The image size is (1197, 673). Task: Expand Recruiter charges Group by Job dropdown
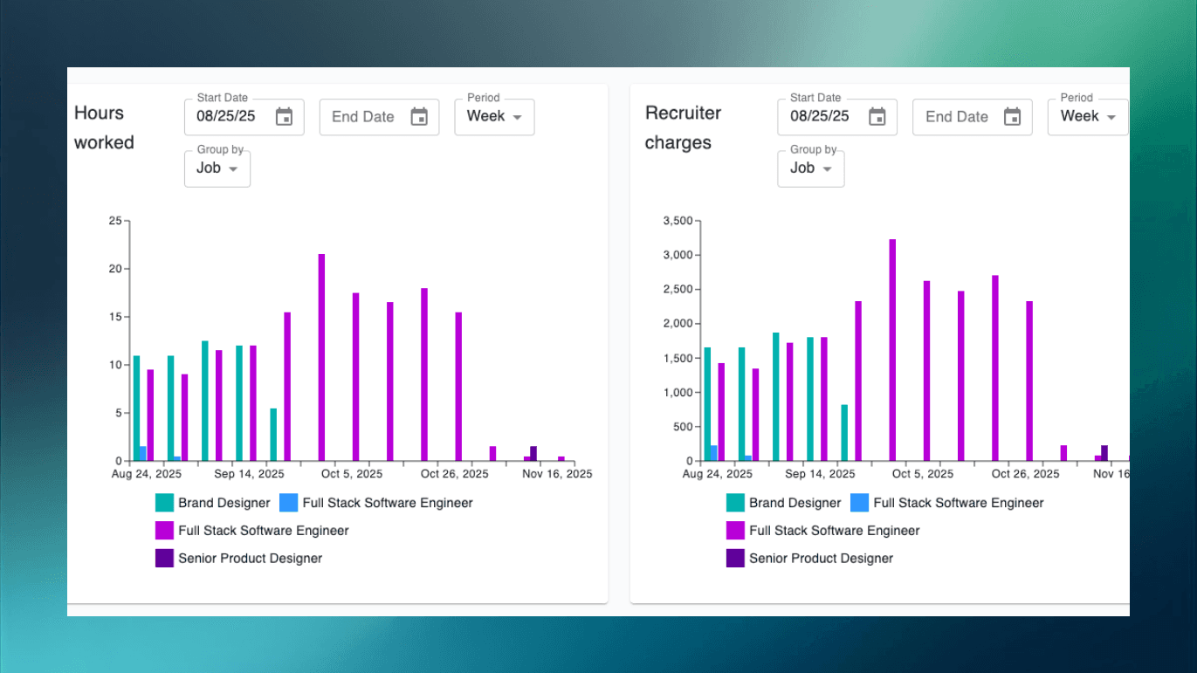point(811,168)
